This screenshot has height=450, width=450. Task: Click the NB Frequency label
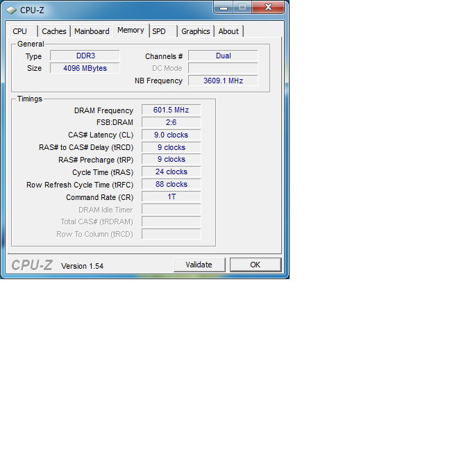point(158,81)
